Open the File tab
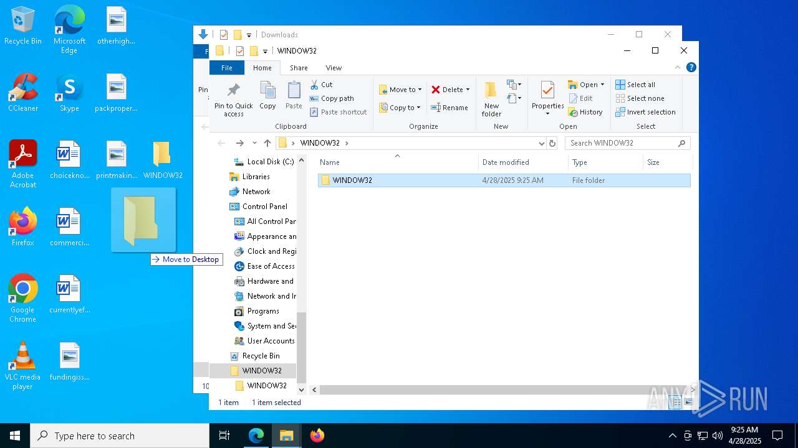Screen dimensions: 798x448 (x=227, y=68)
